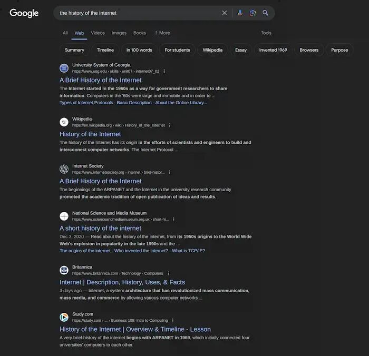Open 'Internet | Description, History, Uses, & Facts'

122,282
